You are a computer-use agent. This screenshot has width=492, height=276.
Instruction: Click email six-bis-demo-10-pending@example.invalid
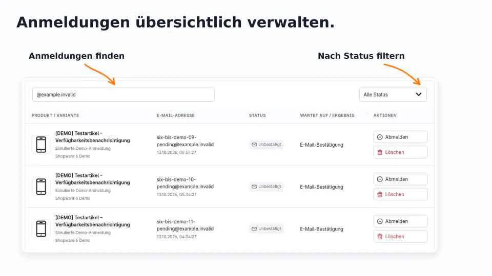(x=185, y=183)
